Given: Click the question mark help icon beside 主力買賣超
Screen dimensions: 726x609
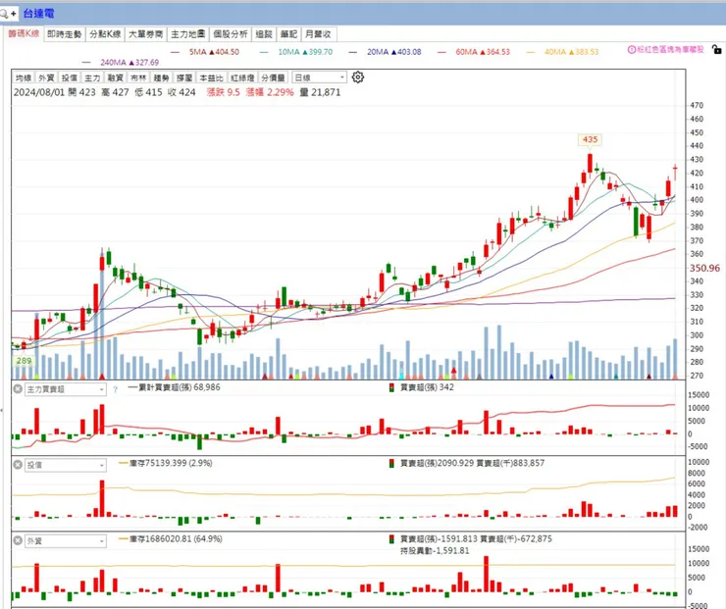Looking at the screenshot, I should click(116, 389).
